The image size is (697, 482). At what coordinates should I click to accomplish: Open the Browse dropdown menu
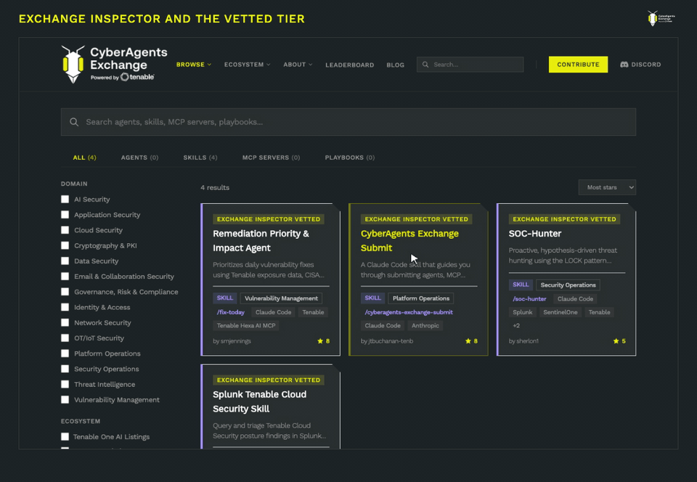click(194, 65)
